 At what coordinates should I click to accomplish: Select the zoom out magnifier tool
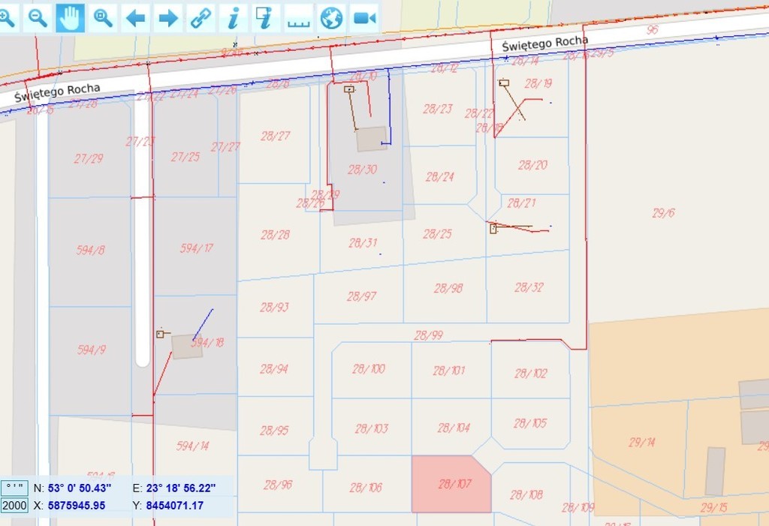(38, 17)
